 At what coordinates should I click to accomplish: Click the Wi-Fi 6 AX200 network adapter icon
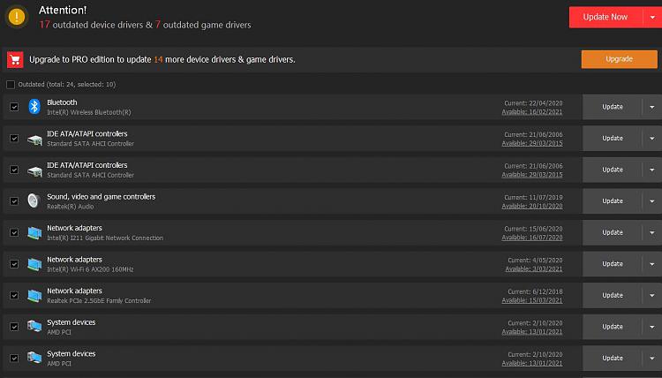pos(34,264)
